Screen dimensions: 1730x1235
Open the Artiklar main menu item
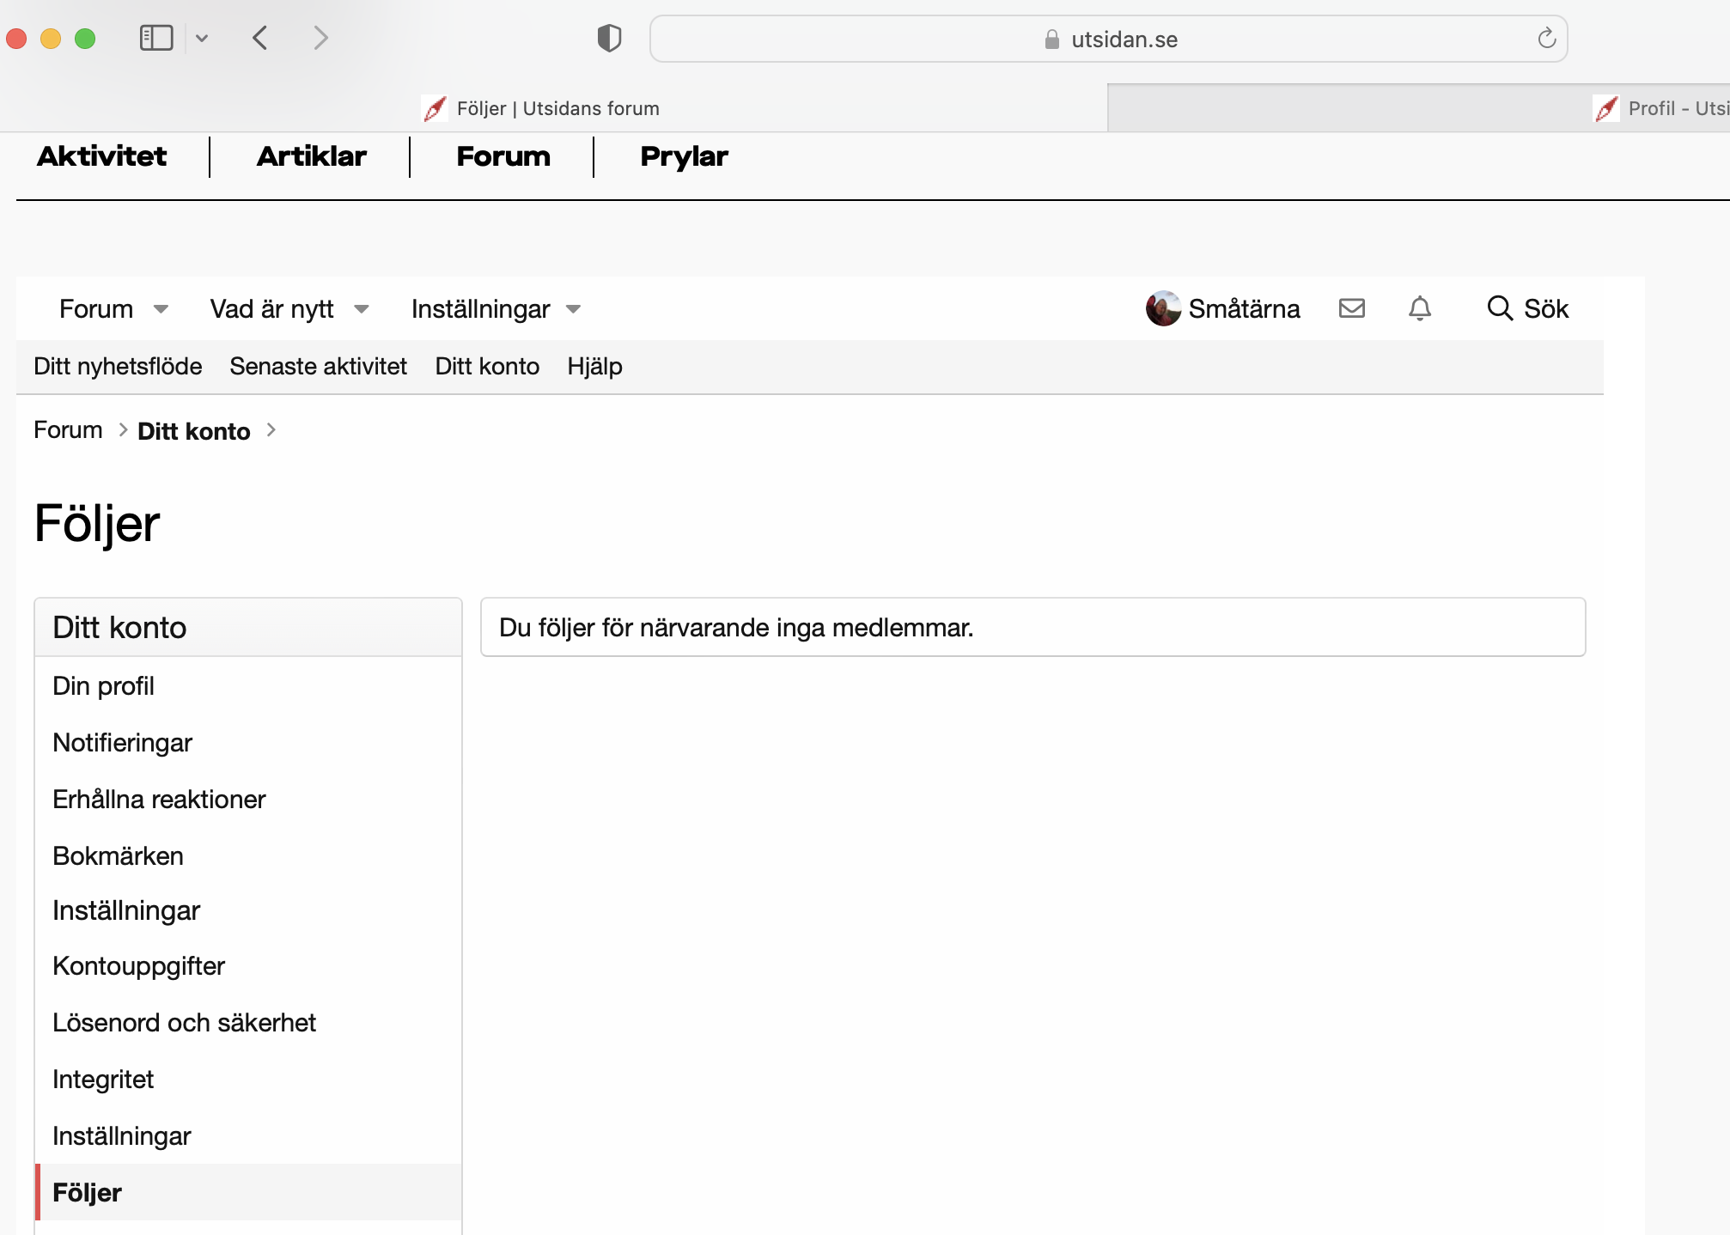(311, 156)
